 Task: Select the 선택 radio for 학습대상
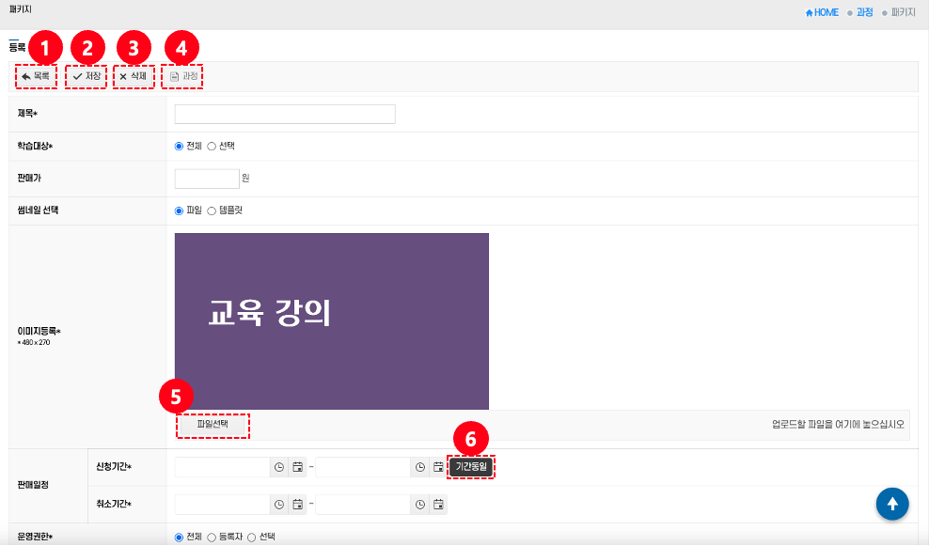(x=212, y=146)
